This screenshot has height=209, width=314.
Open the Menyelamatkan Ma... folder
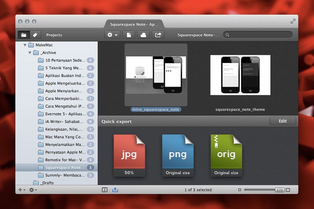coord(57,145)
